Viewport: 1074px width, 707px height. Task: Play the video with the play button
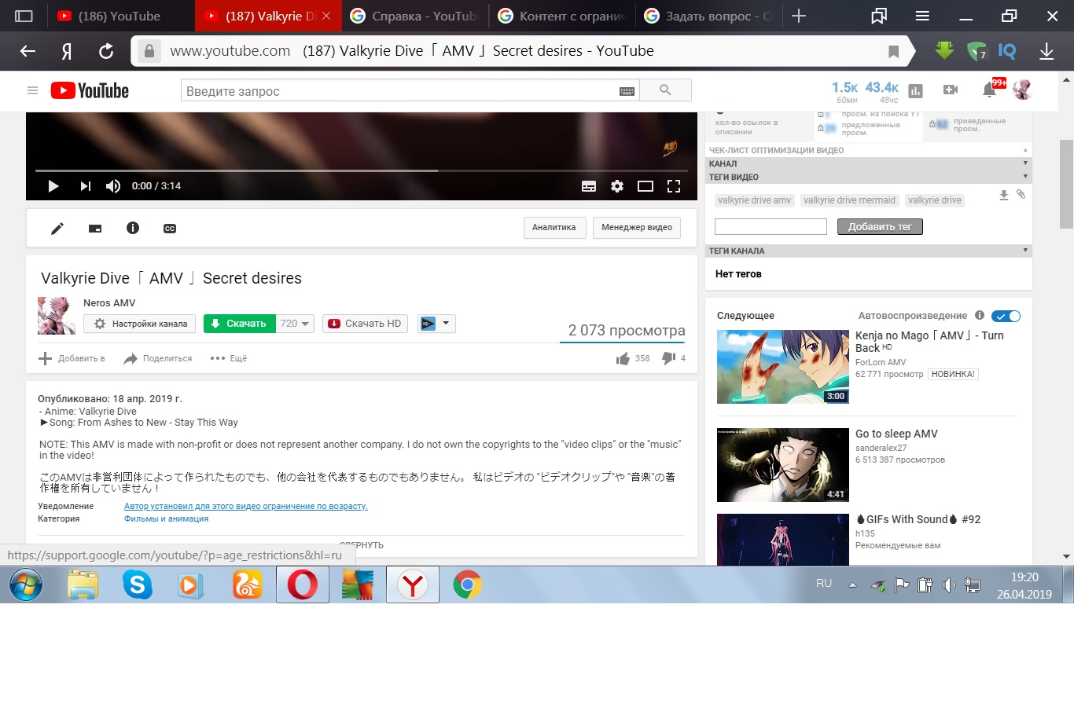[x=53, y=186]
